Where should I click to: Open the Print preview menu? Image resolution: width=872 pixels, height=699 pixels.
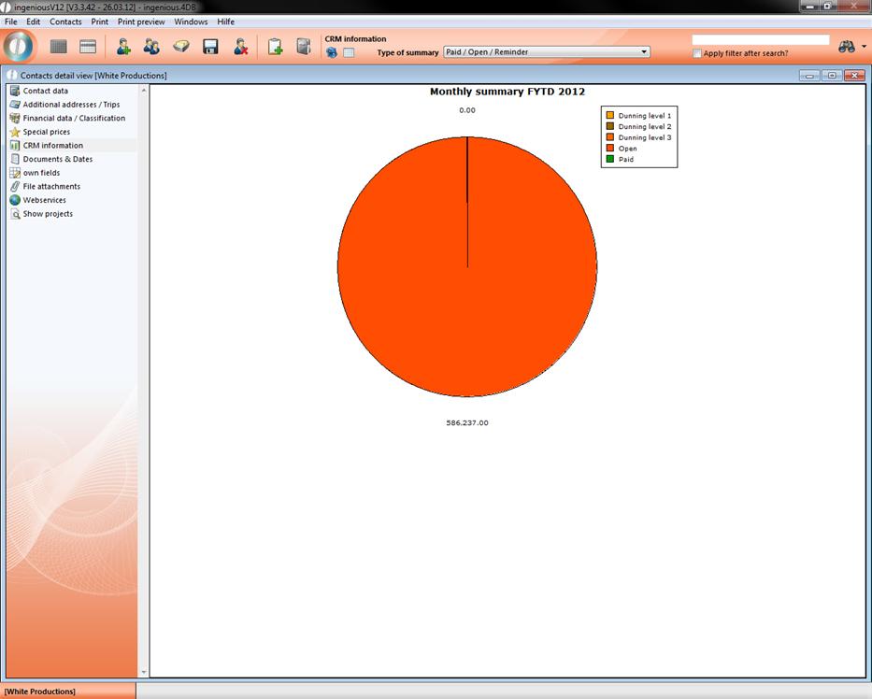pyautogui.click(x=141, y=21)
